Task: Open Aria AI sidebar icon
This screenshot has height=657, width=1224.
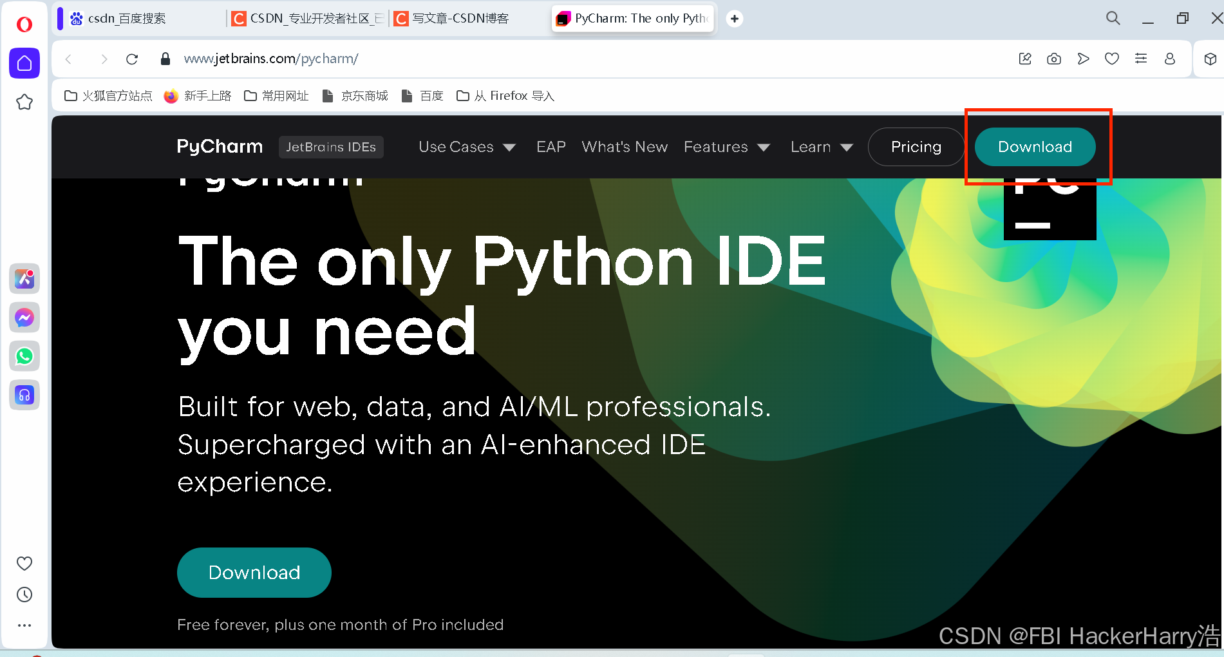Action: point(24,279)
